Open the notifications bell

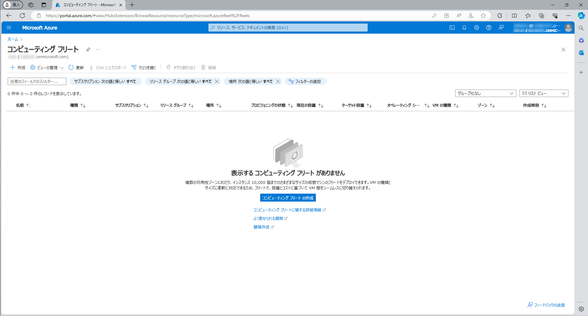(x=464, y=28)
